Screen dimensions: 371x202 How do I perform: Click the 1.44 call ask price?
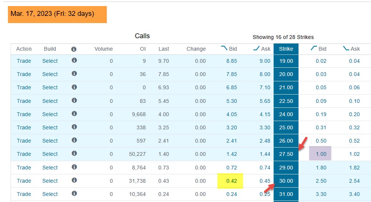[x=265, y=154]
